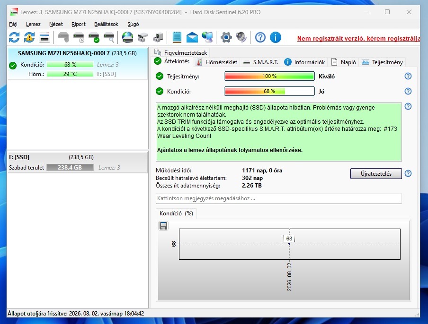Click help icon beside Kondíció bar

(408, 91)
